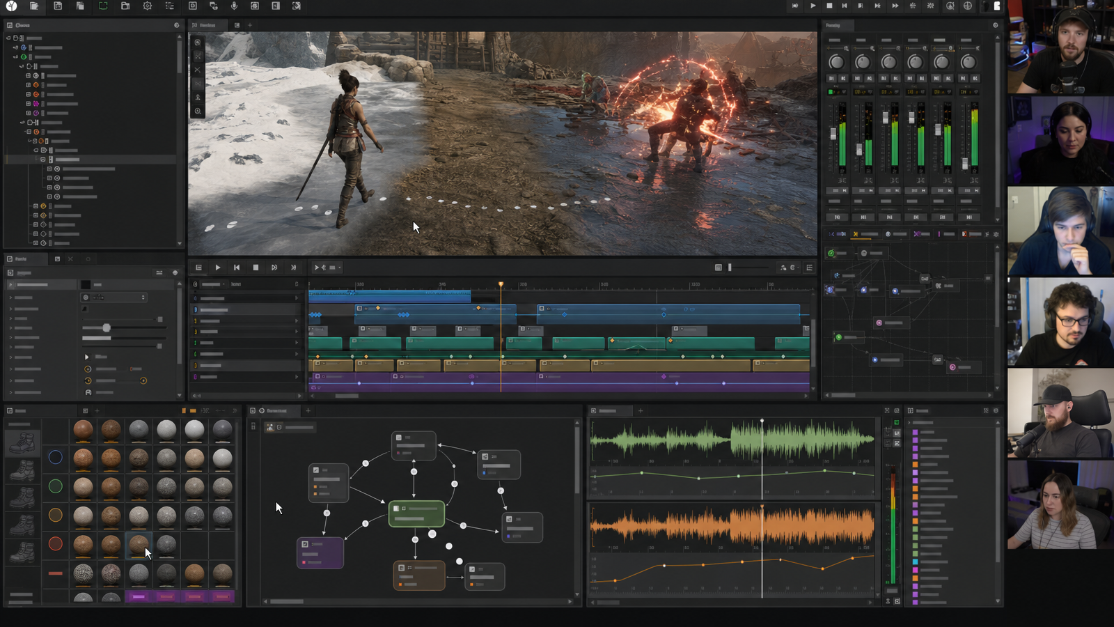1114x627 pixels.
Task: Click the hierarchy list icon in top toolbar
Action: (x=170, y=6)
